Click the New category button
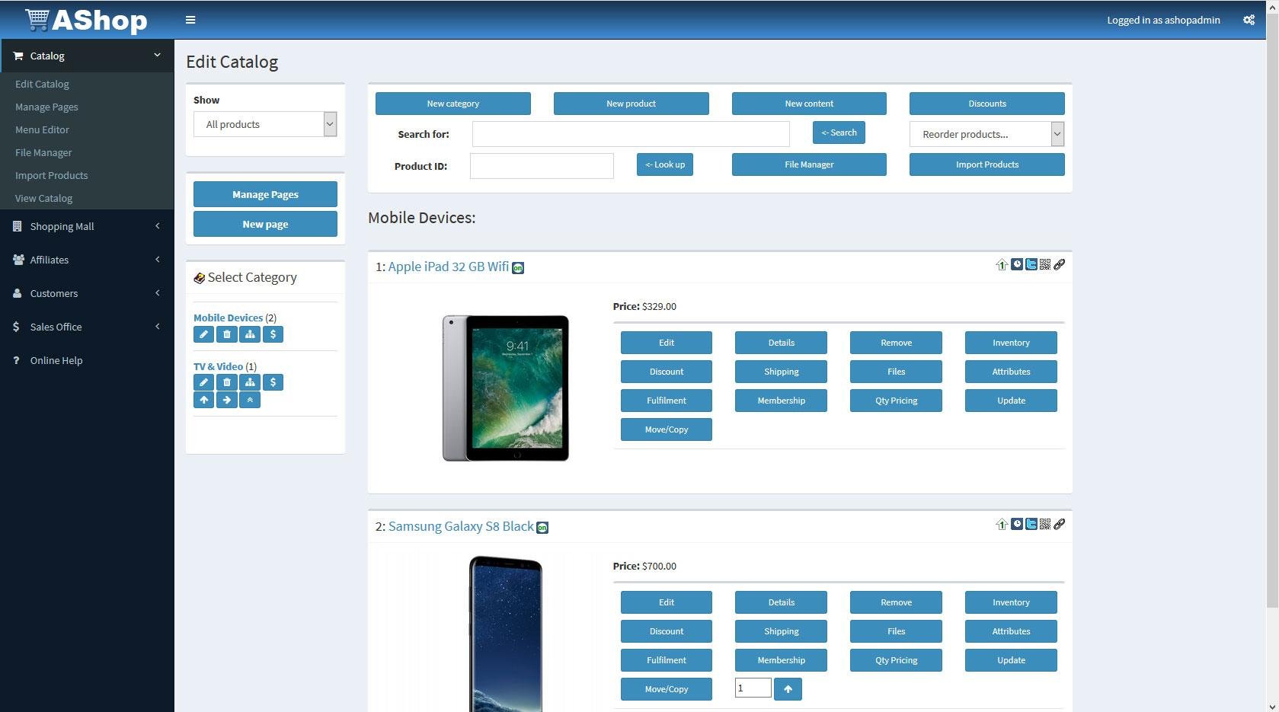The image size is (1279, 712). [452, 103]
